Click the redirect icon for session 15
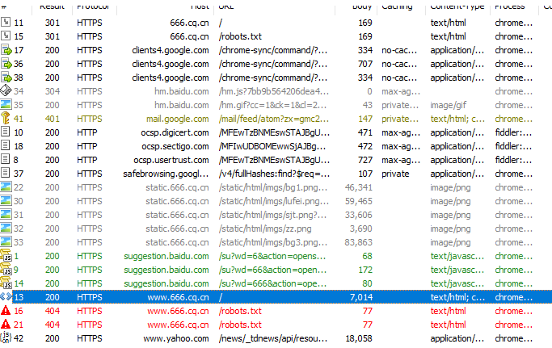This screenshot has width=552, height=348. tap(6, 36)
